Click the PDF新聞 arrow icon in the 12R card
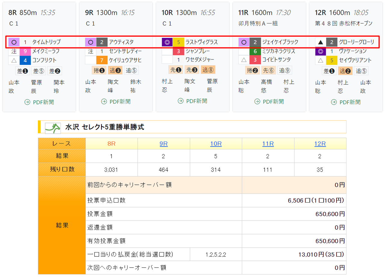The width and height of the screenshot is (385, 278). [334, 102]
